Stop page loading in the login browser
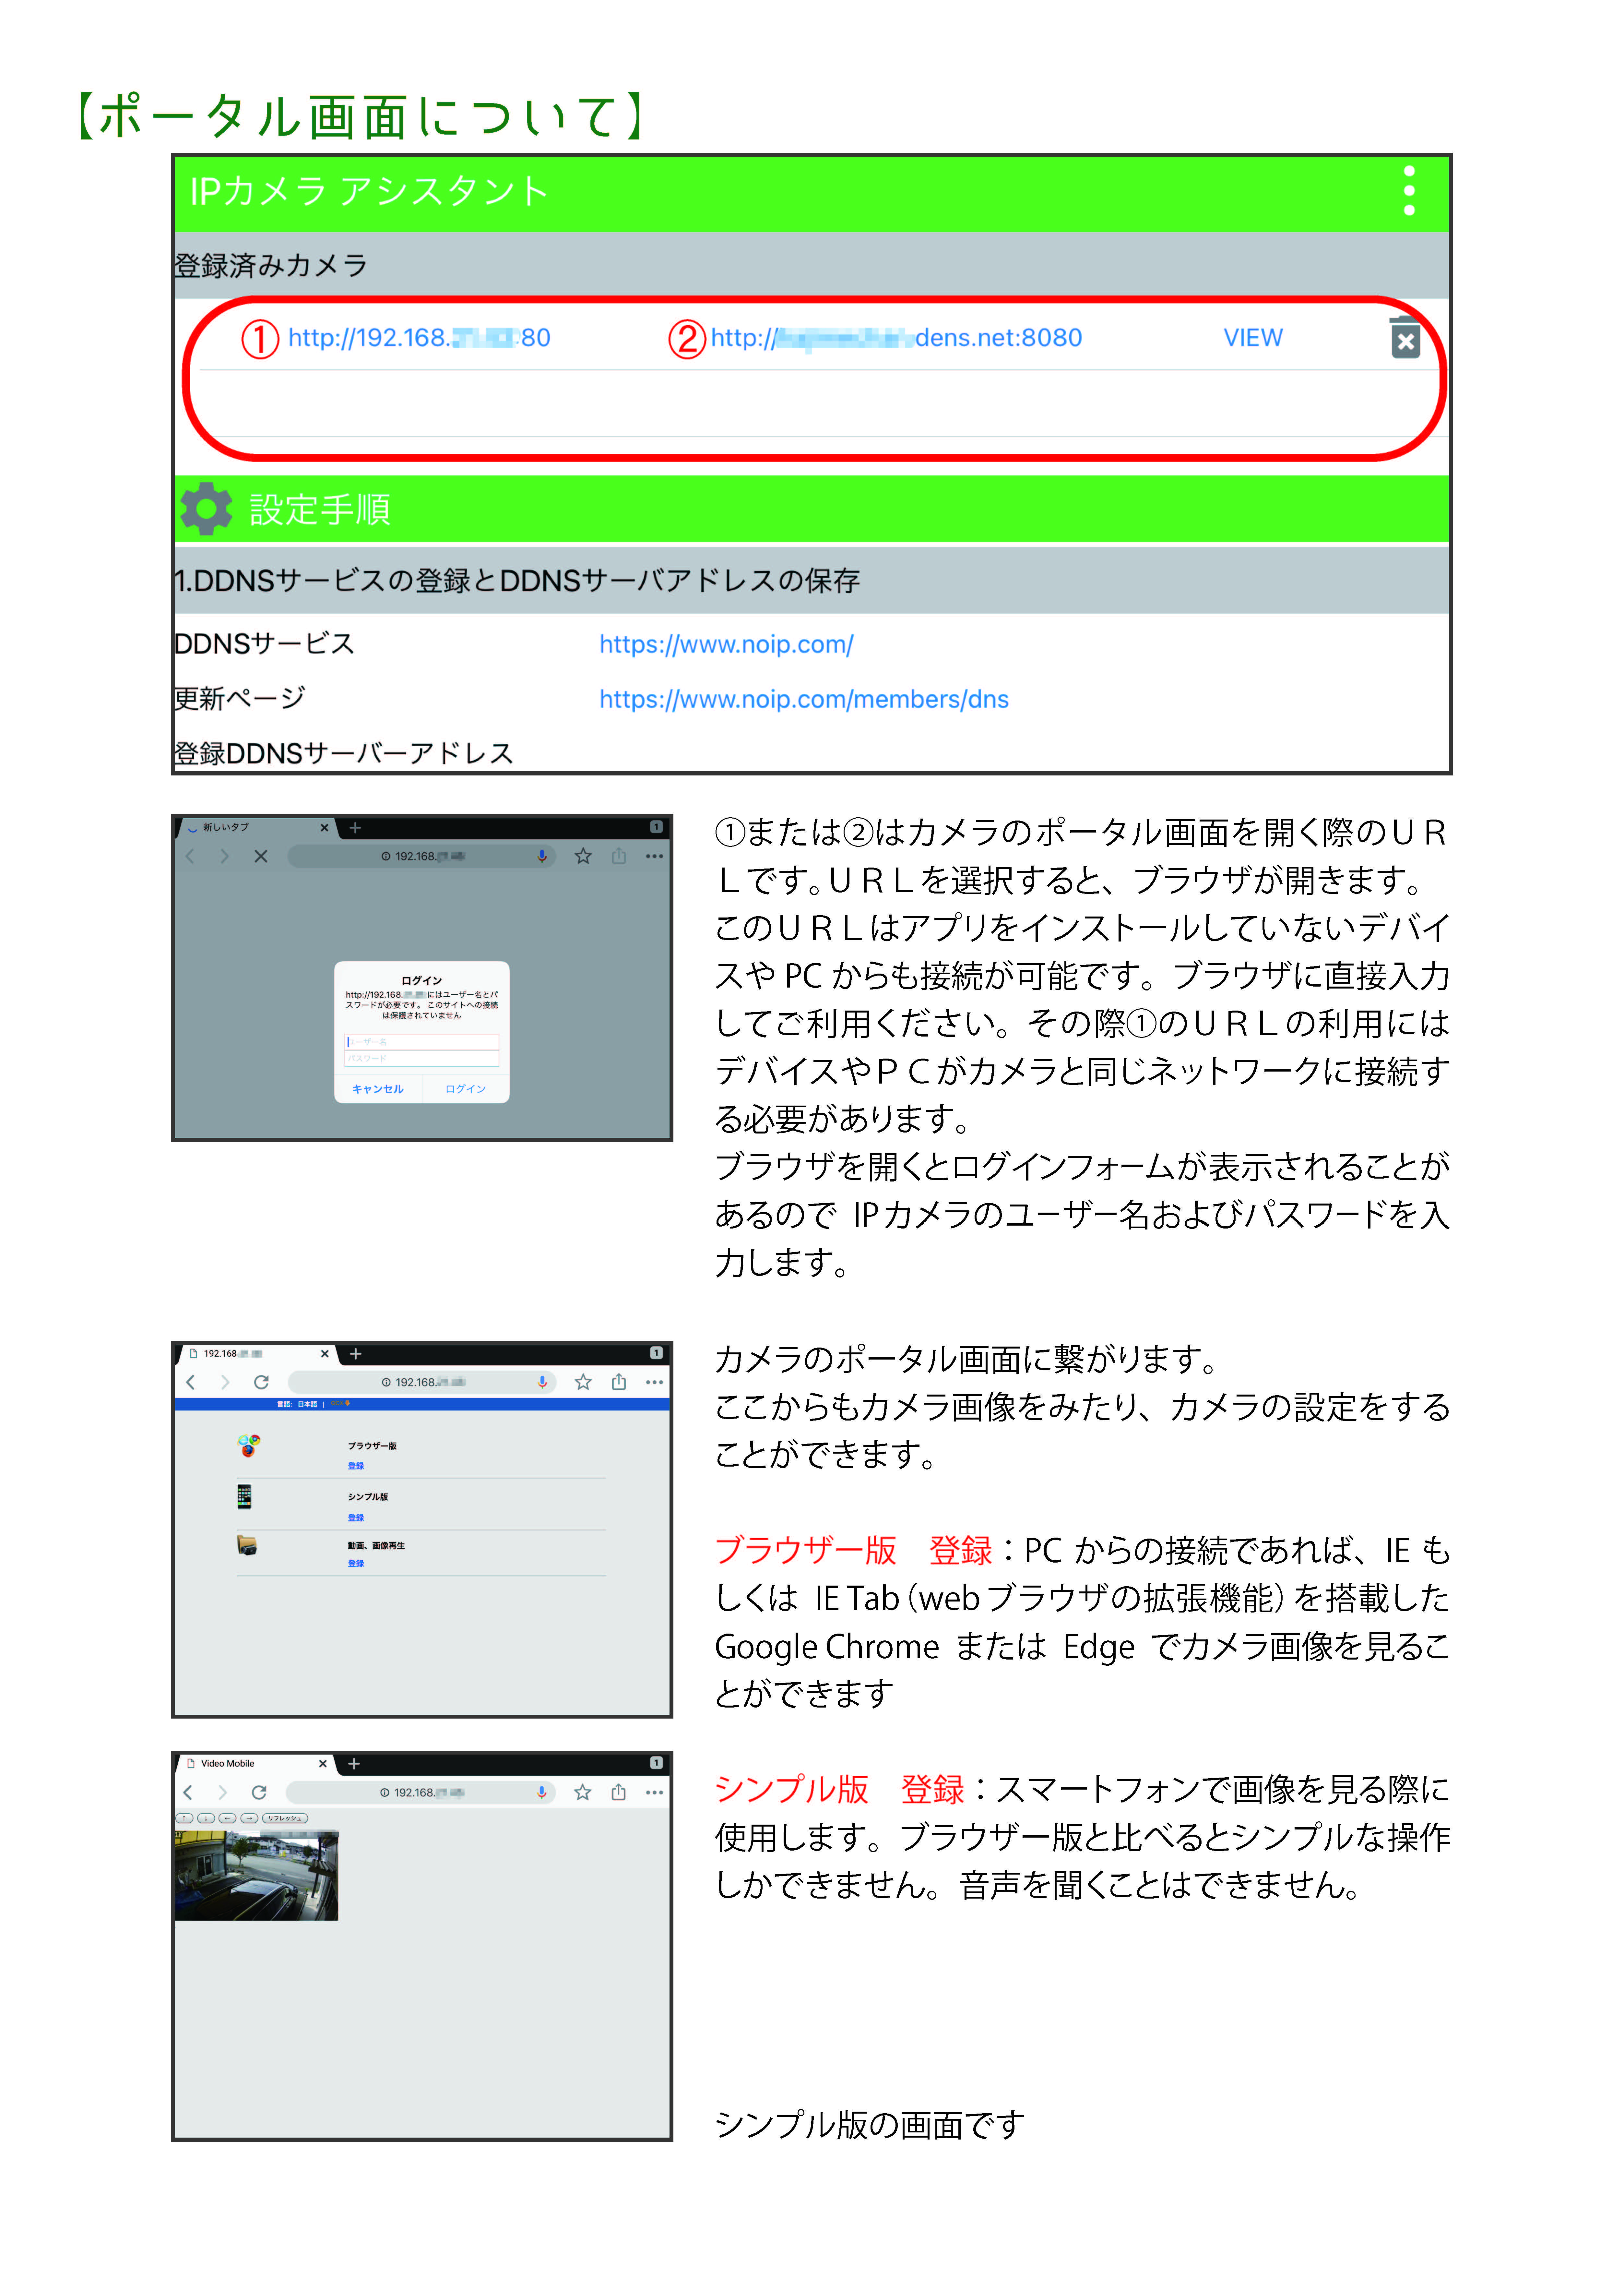Screen dimensions: 1624x2279 (261, 857)
